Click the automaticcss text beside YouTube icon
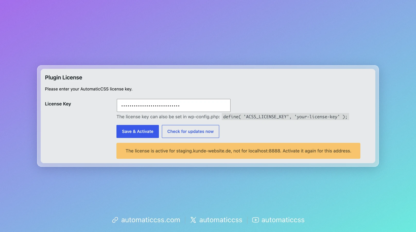Image resolution: width=416 pixels, height=232 pixels. 283,220
